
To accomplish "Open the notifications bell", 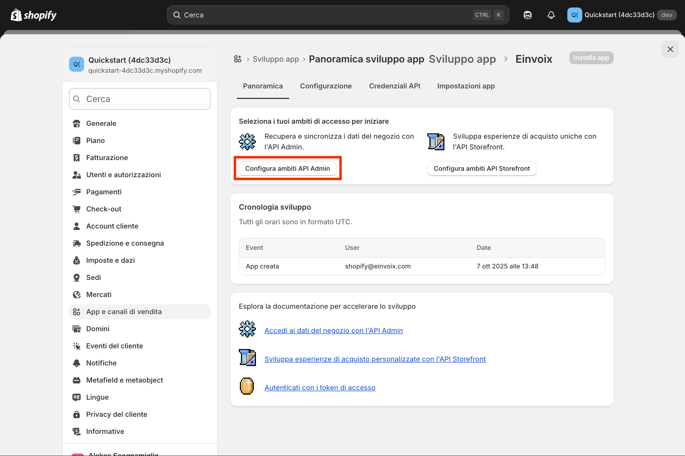I will click(x=551, y=15).
